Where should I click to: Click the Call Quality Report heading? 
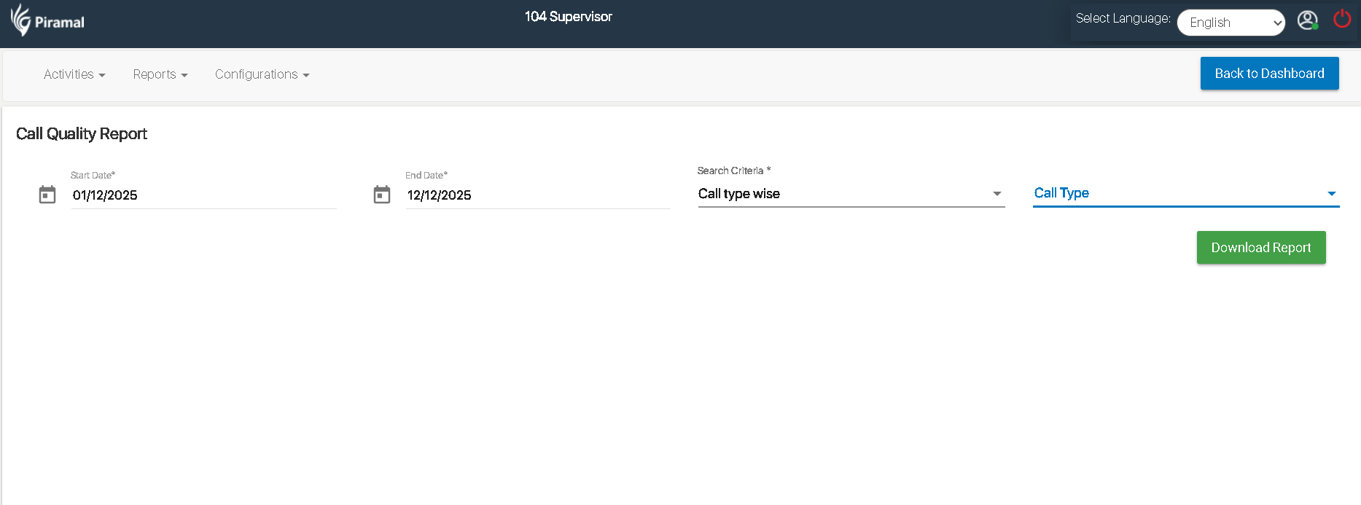(x=82, y=134)
